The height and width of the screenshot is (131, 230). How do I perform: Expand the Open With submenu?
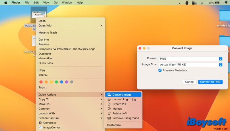(70, 26)
